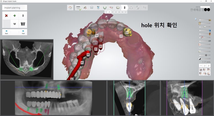Screen dimensions: 214x116
Task: Choose the bottom-right view cube preset
Action: click(208, 74)
